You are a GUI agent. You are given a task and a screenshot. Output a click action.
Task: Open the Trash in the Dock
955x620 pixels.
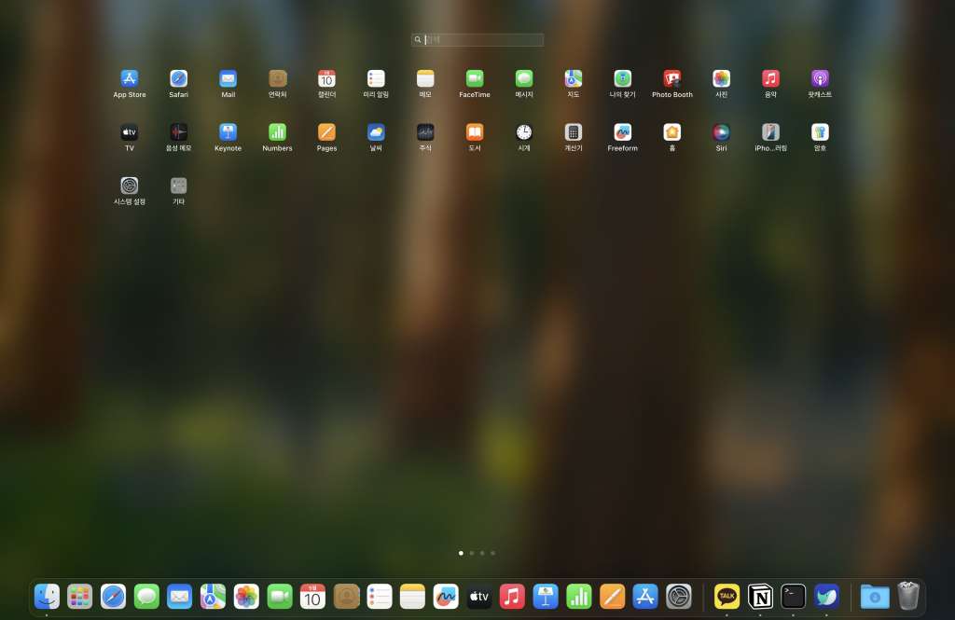[x=908, y=597]
